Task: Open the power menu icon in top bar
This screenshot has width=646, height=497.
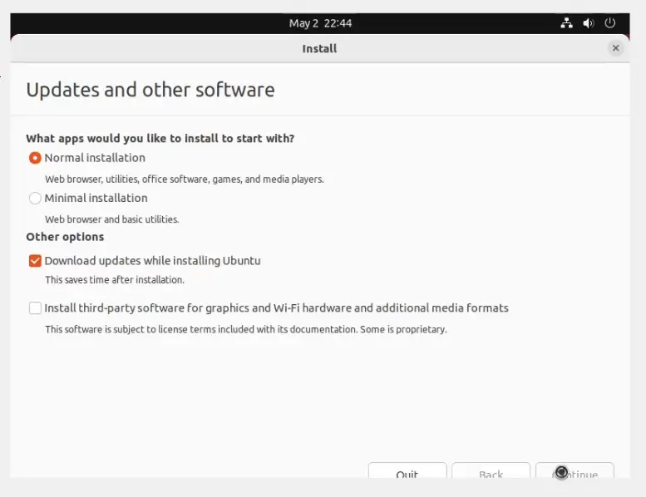Action: coord(609,23)
